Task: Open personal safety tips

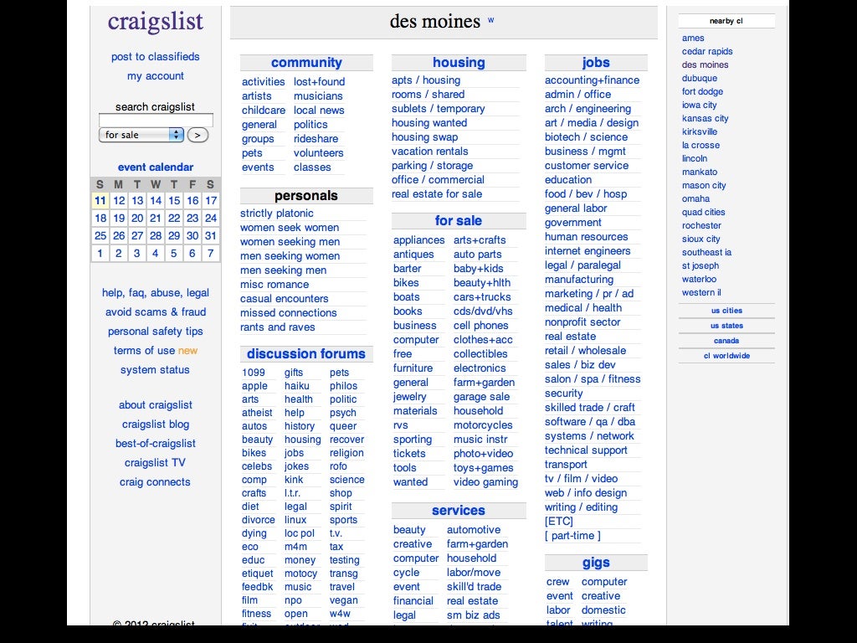Action: tap(155, 332)
